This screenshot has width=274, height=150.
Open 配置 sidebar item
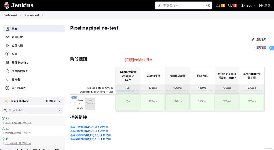pos(34,54)
